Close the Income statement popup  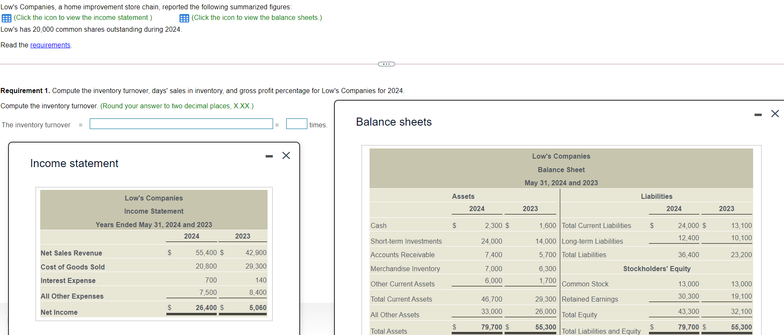286,156
